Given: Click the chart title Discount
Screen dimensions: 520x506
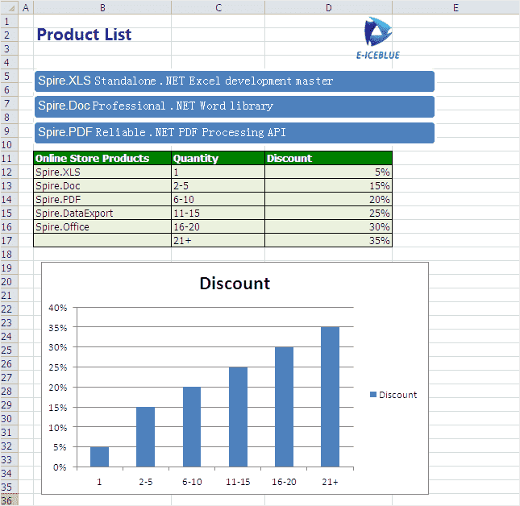Looking at the screenshot, I should (235, 284).
